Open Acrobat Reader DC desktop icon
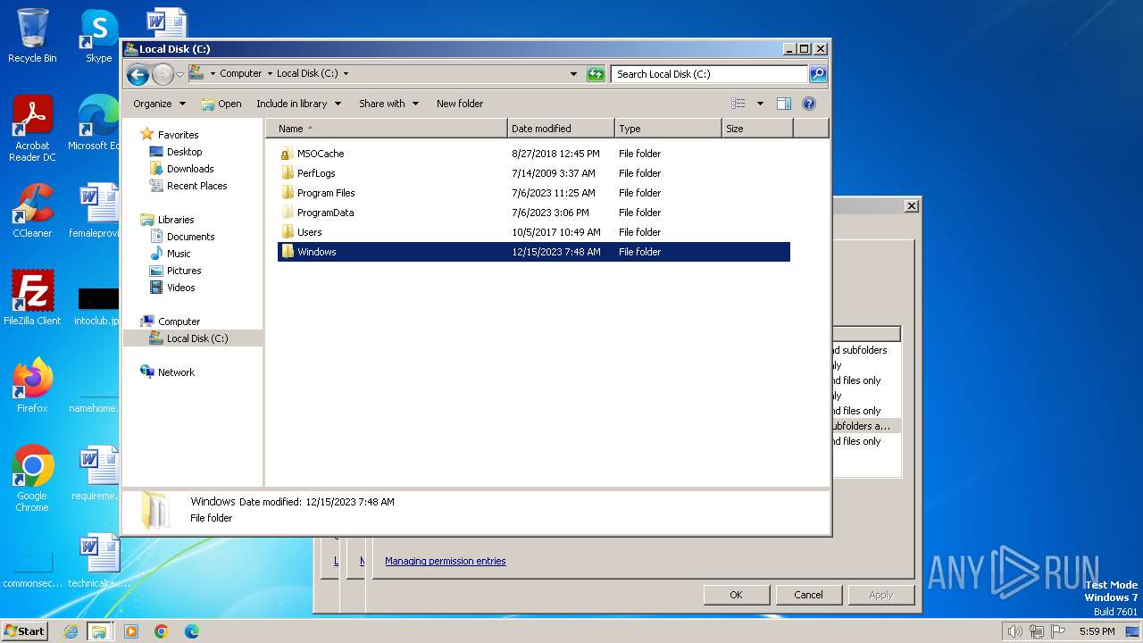The image size is (1143, 643). [32, 129]
